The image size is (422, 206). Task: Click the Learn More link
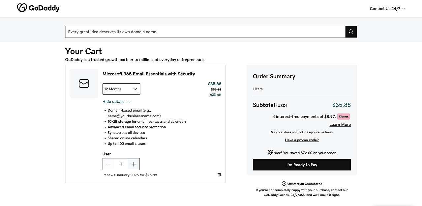pyautogui.click(x=340, y=124)
